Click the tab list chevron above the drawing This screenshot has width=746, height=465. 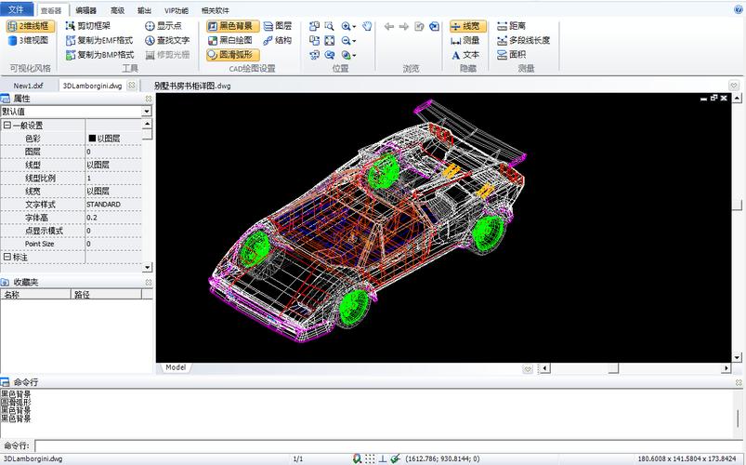click(734, 86)
